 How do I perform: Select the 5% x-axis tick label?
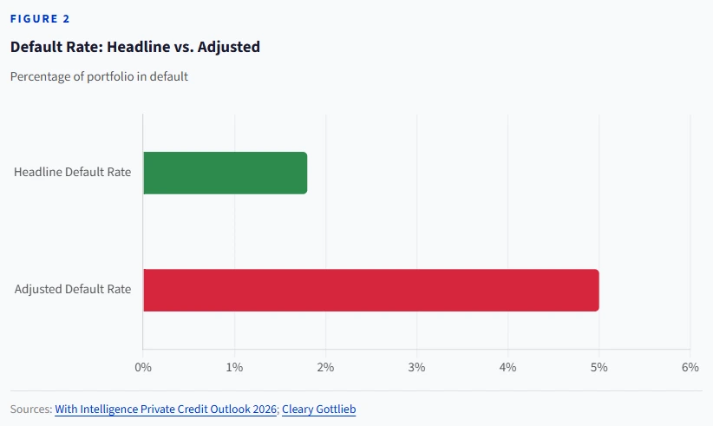pyautogui.click(x=599, y=367)
